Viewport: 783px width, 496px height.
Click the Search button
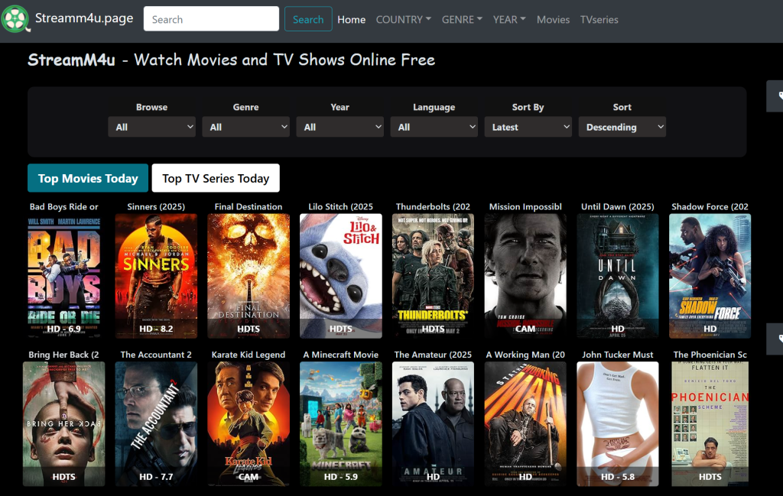pos(308,19)
